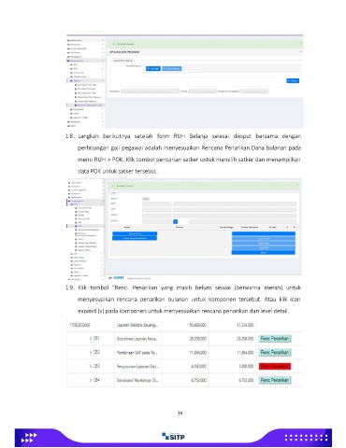Click the blue satker search icon
This screenshot has height=448, width=346.
click(x=175, y=221)
